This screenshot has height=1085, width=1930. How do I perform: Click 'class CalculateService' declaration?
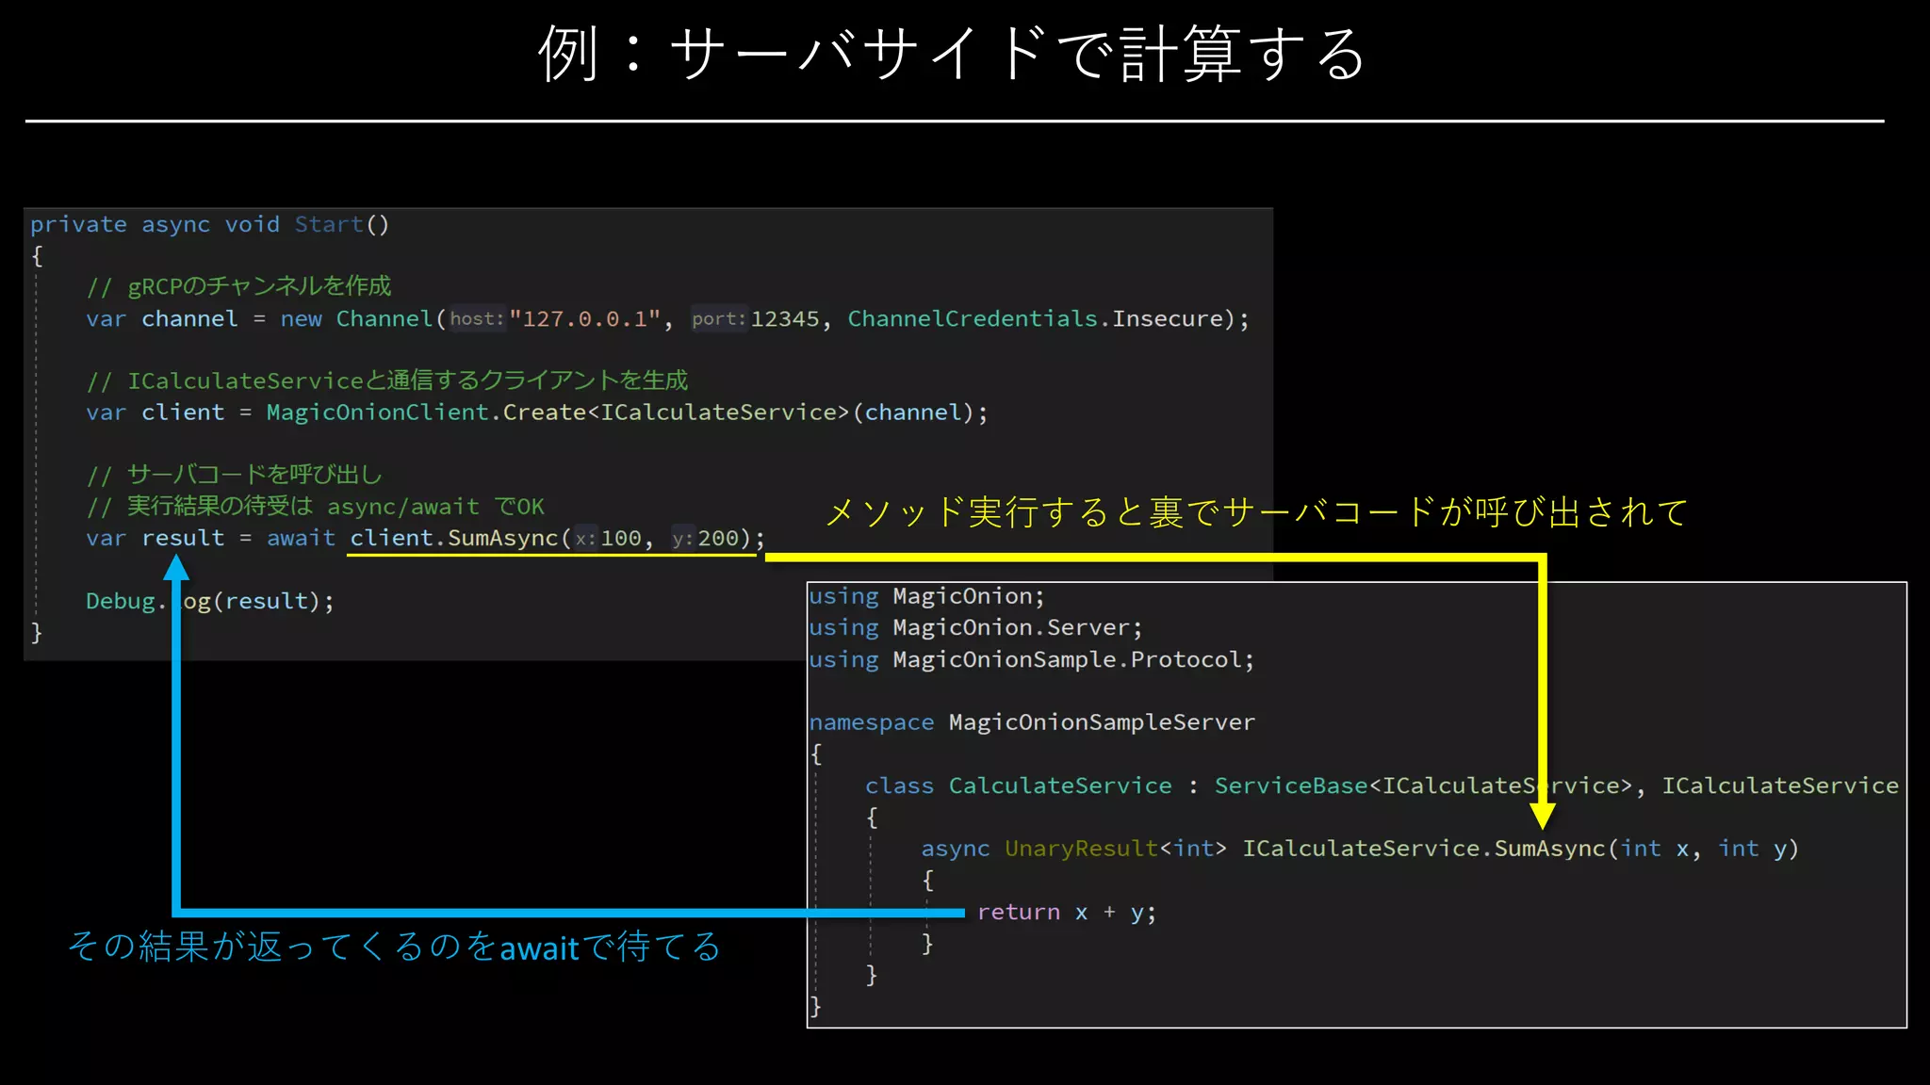coord(1019,785)
